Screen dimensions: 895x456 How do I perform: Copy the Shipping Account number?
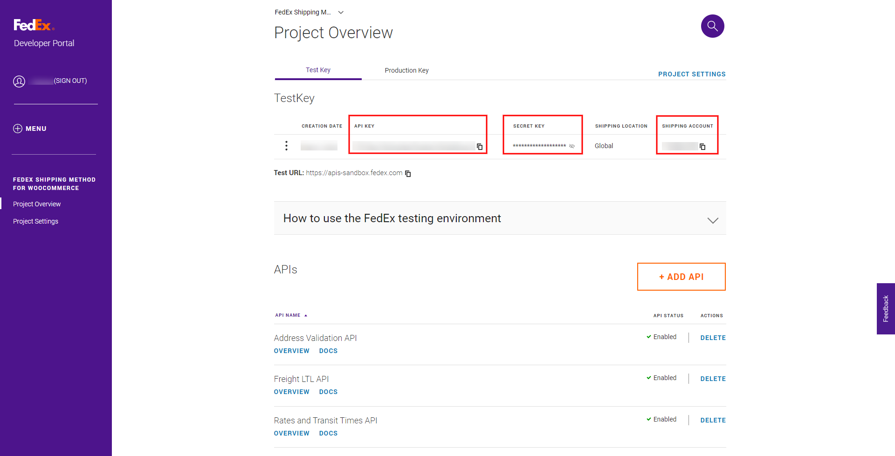[x=702, y=146]
